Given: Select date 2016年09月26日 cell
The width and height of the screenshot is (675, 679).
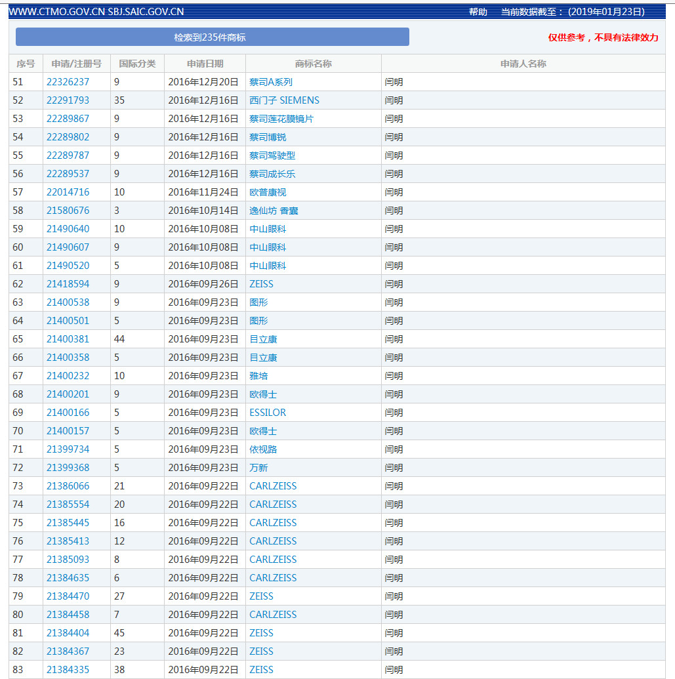Looking at the screenshot, I should (x=203, y=284).
